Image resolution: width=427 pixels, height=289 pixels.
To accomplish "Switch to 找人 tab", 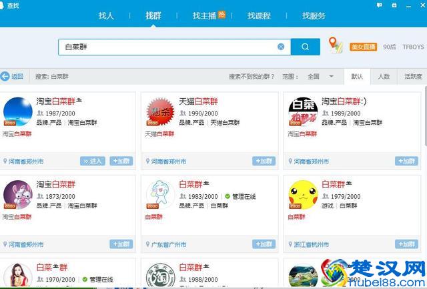I will pyautogui.click(x=106, y=16).
